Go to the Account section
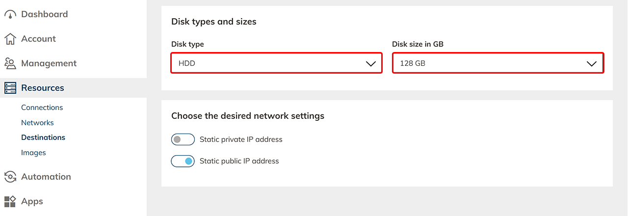This screenshot has width=628, height=216. (38, 39)
